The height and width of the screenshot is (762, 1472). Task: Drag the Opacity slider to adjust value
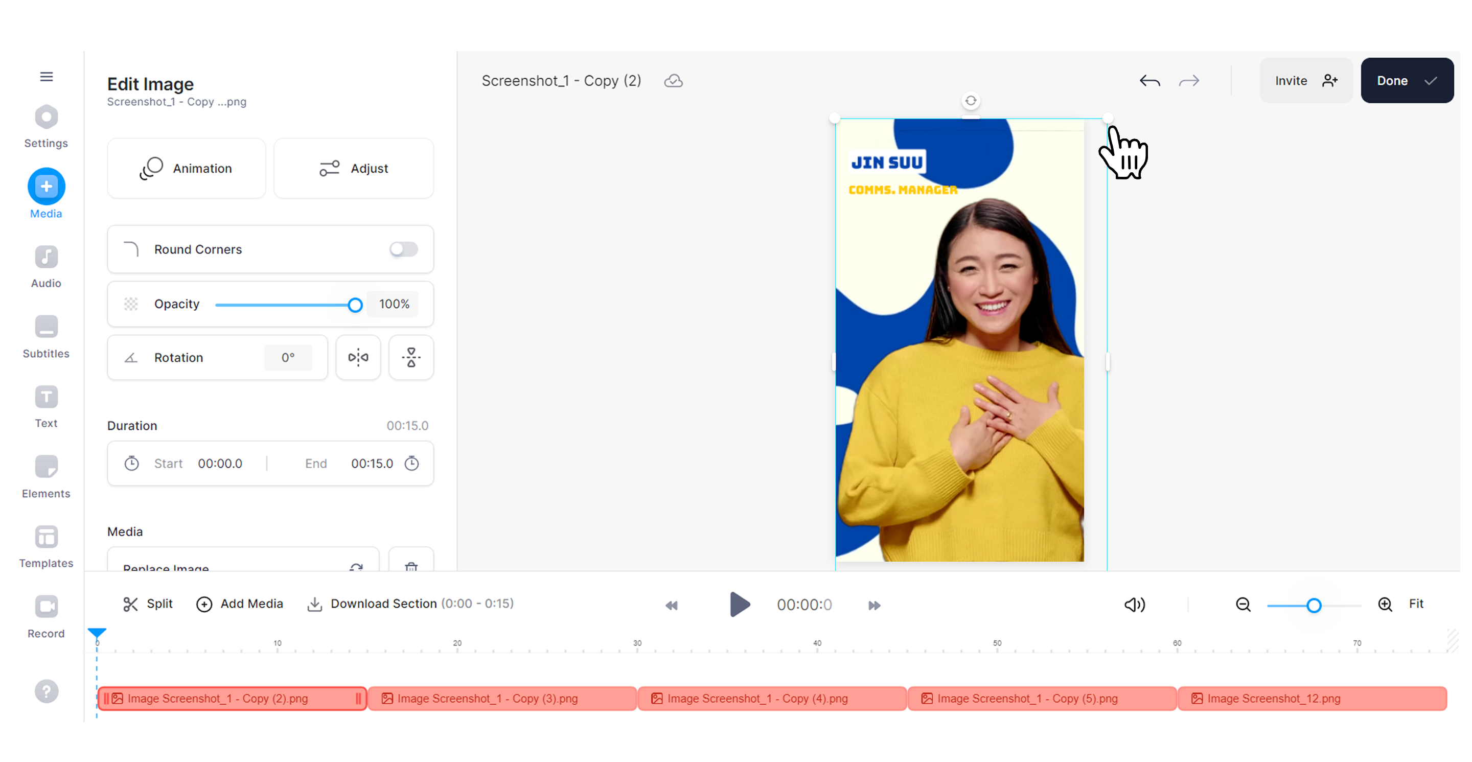pyautogui.click(x=355, y=304)
